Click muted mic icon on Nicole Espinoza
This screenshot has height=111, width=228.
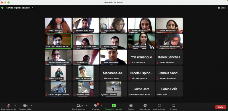(130, 79)
